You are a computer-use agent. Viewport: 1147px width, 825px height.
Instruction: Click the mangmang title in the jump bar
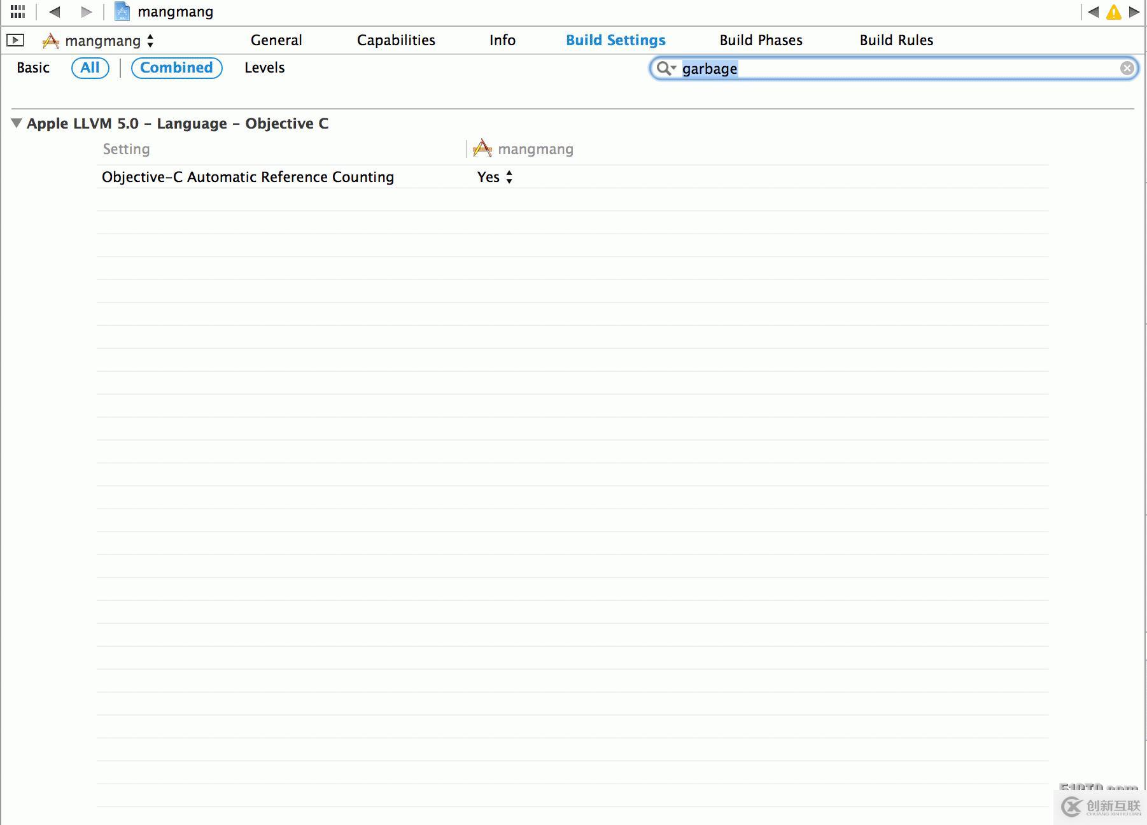(175, 11)
